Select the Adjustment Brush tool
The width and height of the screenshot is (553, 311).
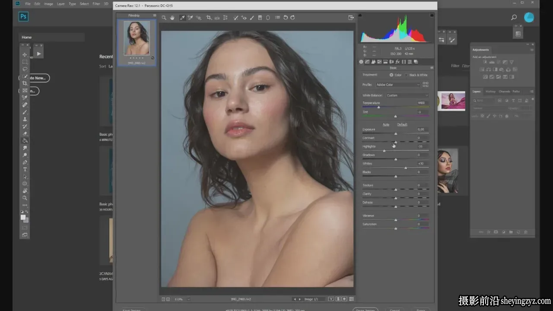tap(252, 18)
